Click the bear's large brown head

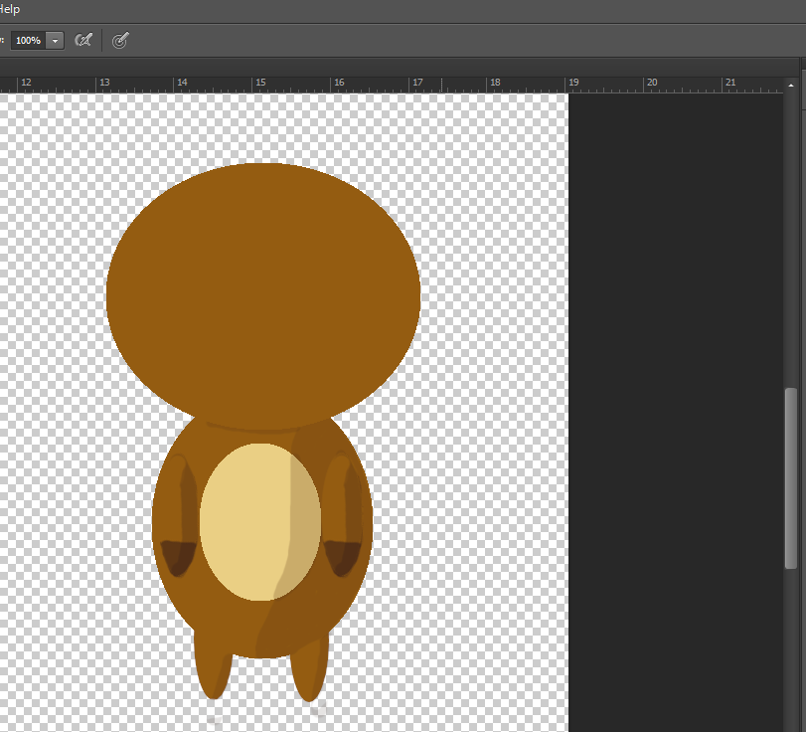[x=263, y=295]
